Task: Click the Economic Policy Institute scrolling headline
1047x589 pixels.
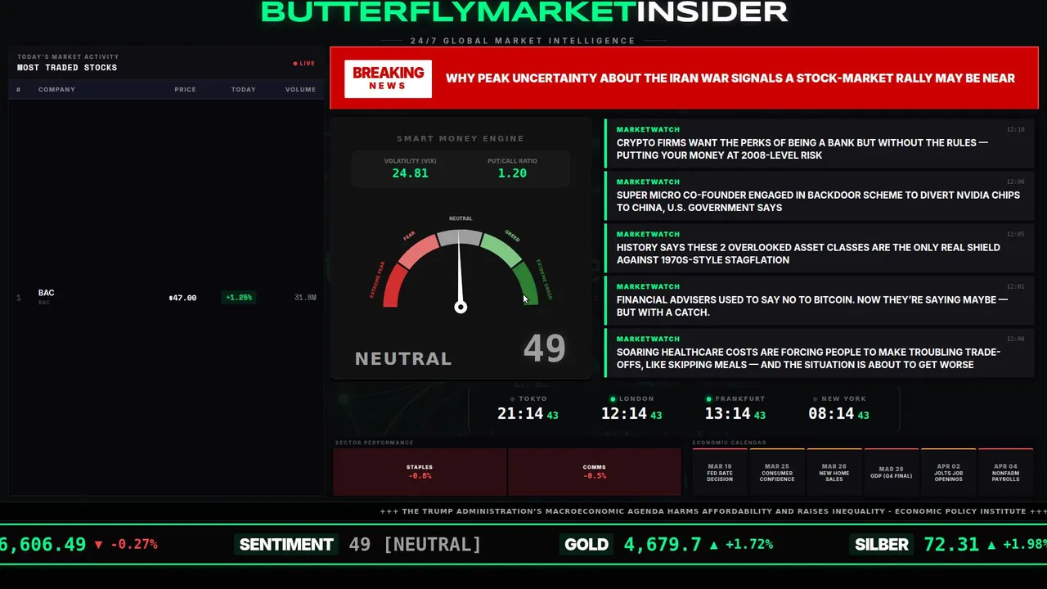Action: click(714, 511)
